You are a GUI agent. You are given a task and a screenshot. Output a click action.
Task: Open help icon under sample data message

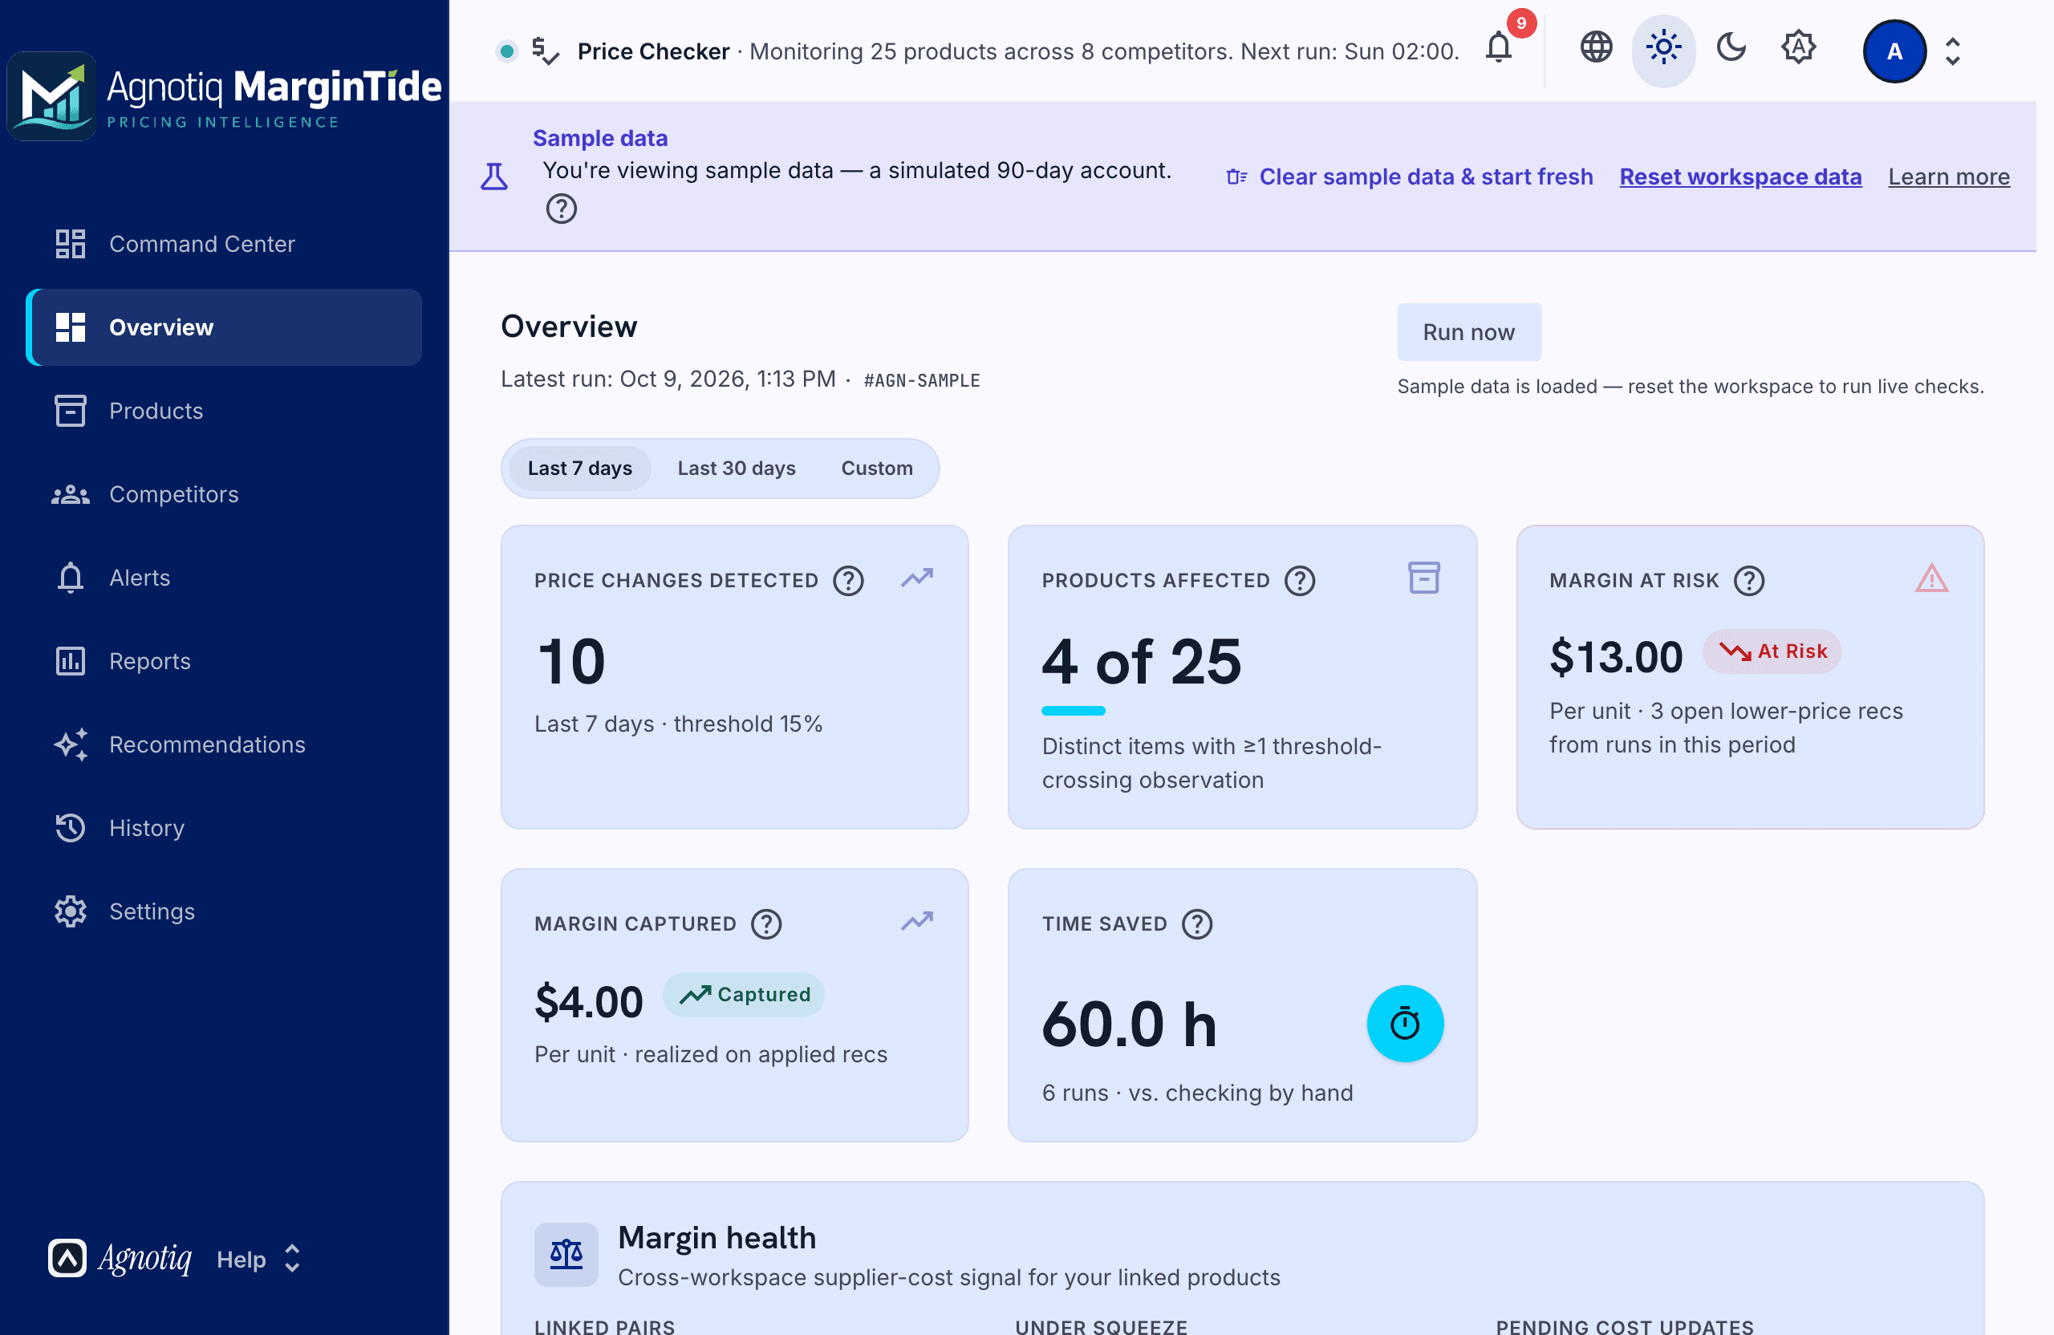click(x=561, y=209)
